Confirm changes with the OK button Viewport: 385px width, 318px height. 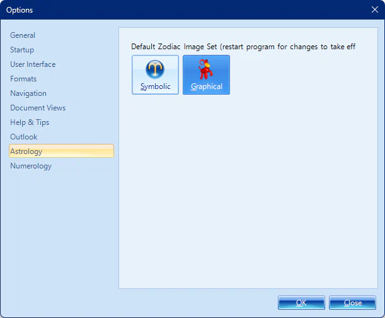coord(301,303)
